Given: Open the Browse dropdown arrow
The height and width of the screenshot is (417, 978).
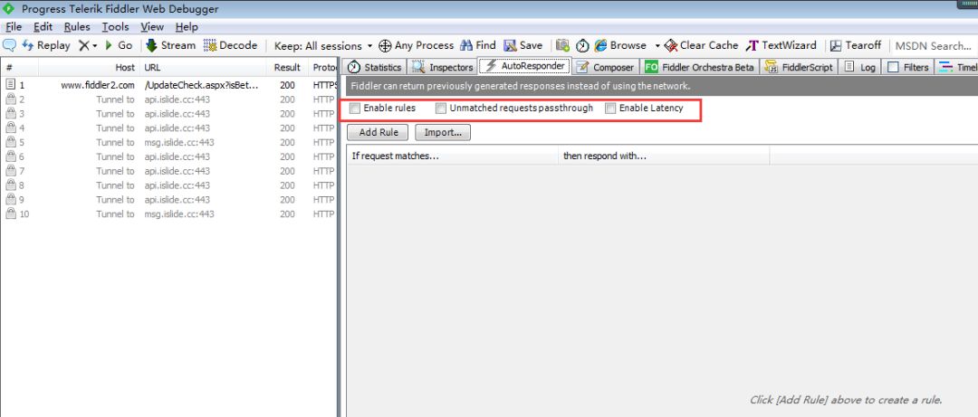Looking at the screenshot, I should [657, 45].
